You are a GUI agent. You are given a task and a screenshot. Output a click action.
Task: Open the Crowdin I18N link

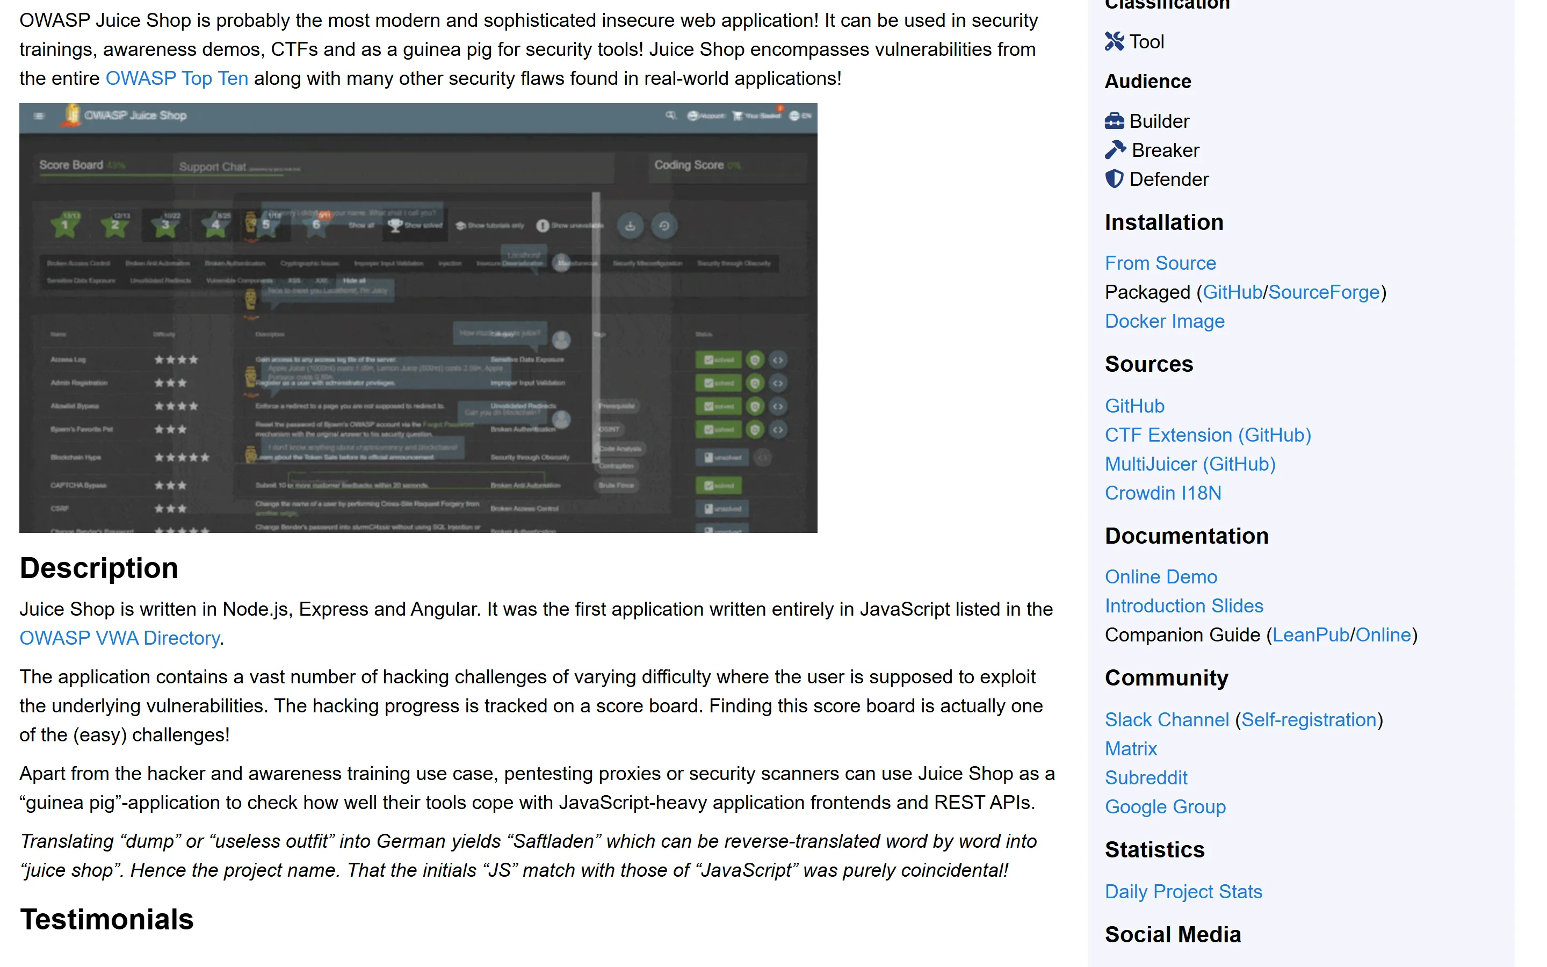(x=1163, y=493)
